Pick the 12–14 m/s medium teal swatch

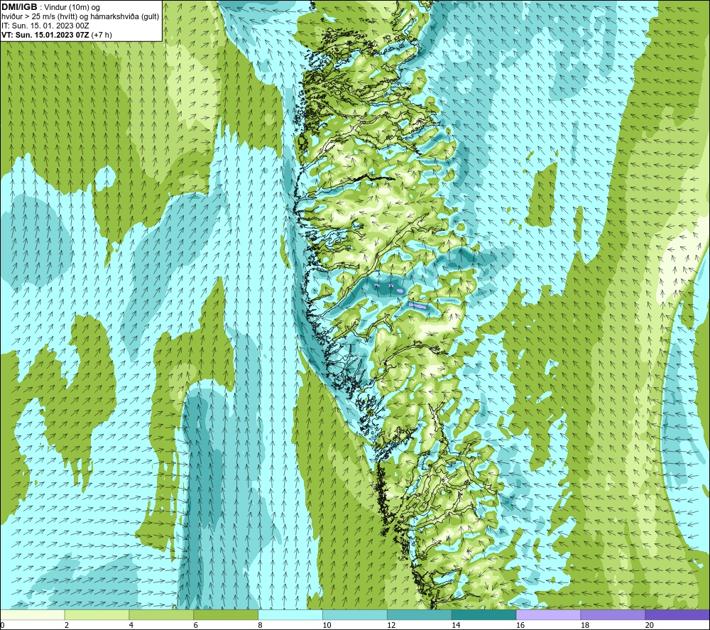pyautogui.click(x=420, y=614)
